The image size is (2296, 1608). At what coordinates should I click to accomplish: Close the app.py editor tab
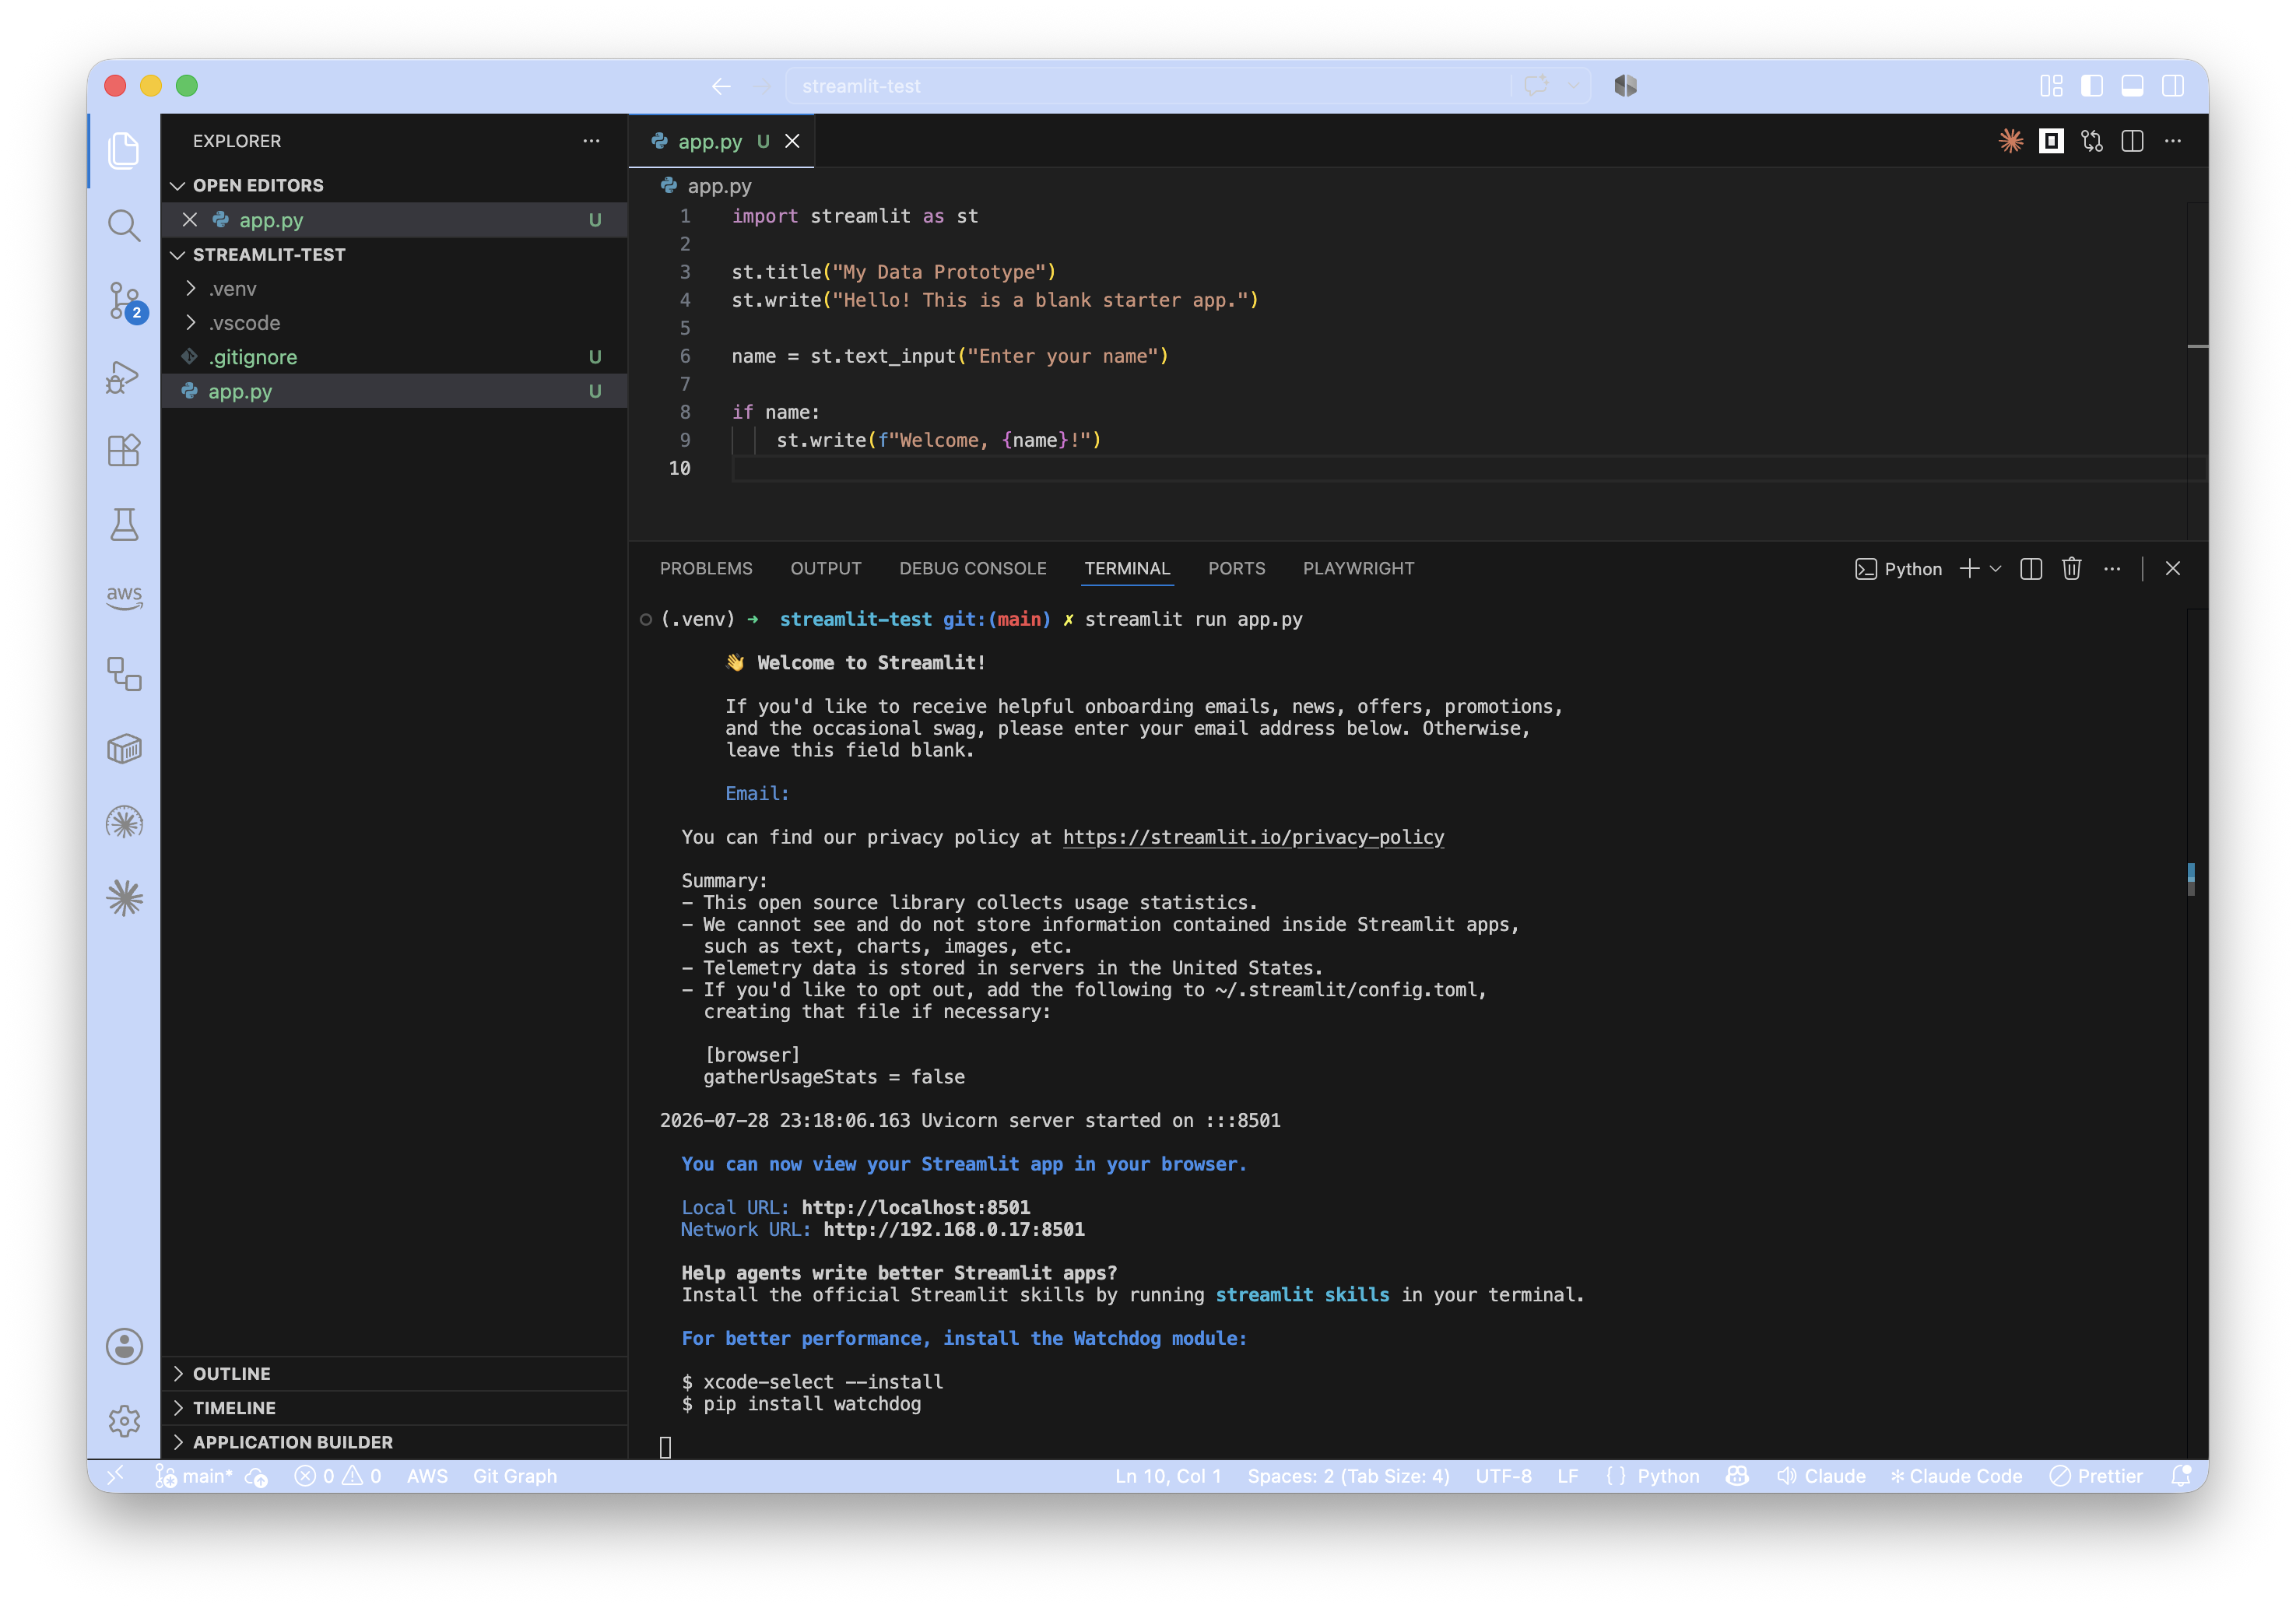coord(792,141)
